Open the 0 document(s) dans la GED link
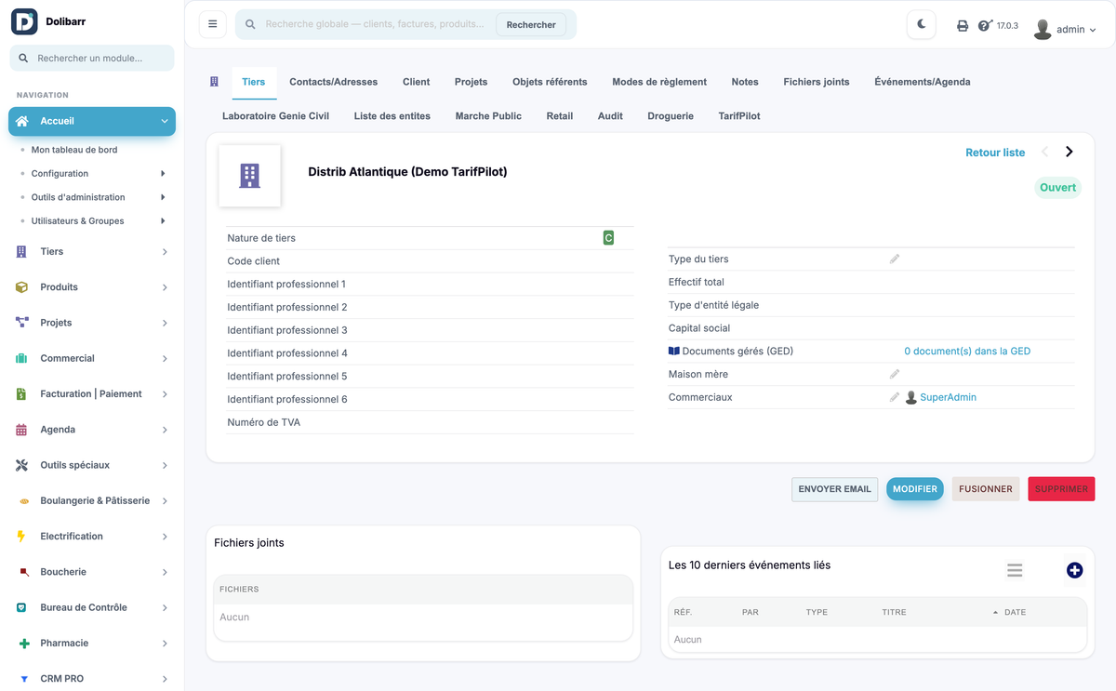 tap(967, 352)
